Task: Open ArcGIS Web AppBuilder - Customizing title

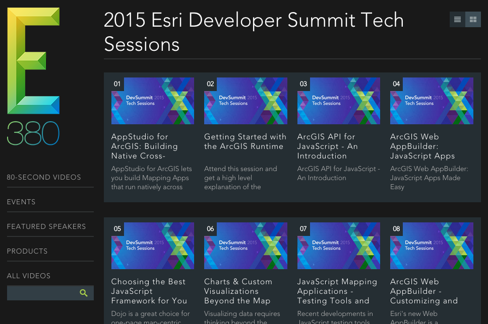Action: [424, 291]
